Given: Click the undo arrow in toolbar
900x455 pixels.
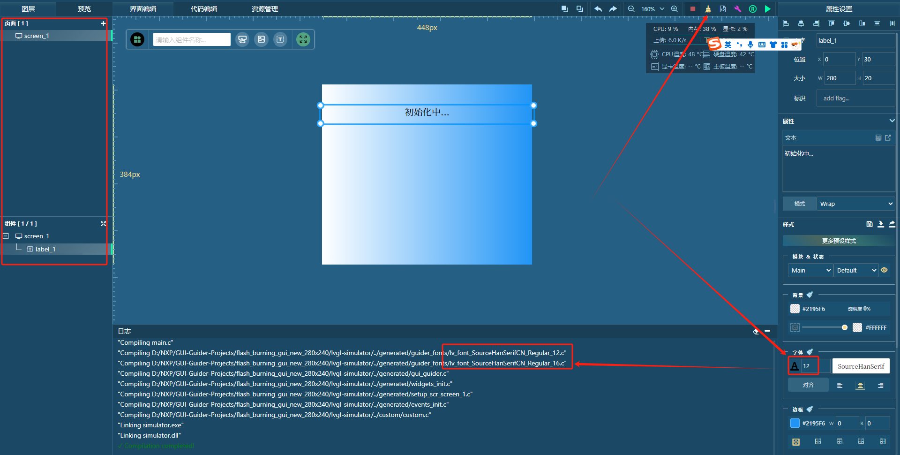Looking at the screenshot, I should click(598, 9).
